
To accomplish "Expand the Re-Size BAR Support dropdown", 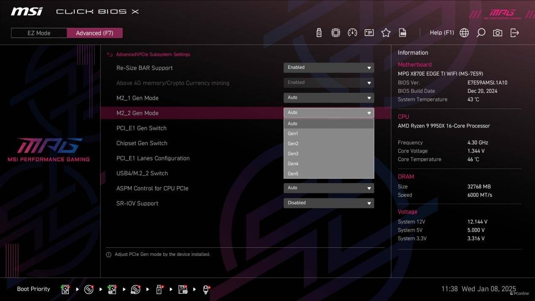I will [329, 68].
